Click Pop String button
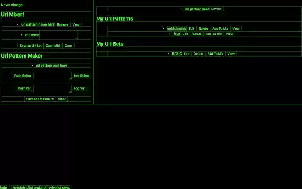 coord(81,76)
